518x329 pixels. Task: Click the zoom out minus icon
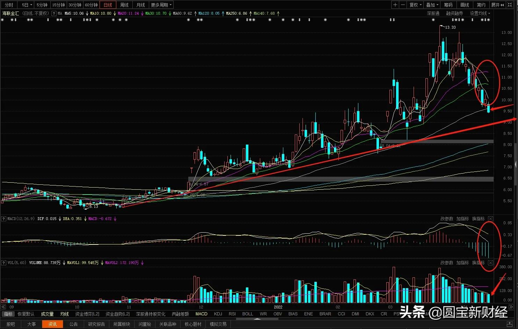pos(403,5)
